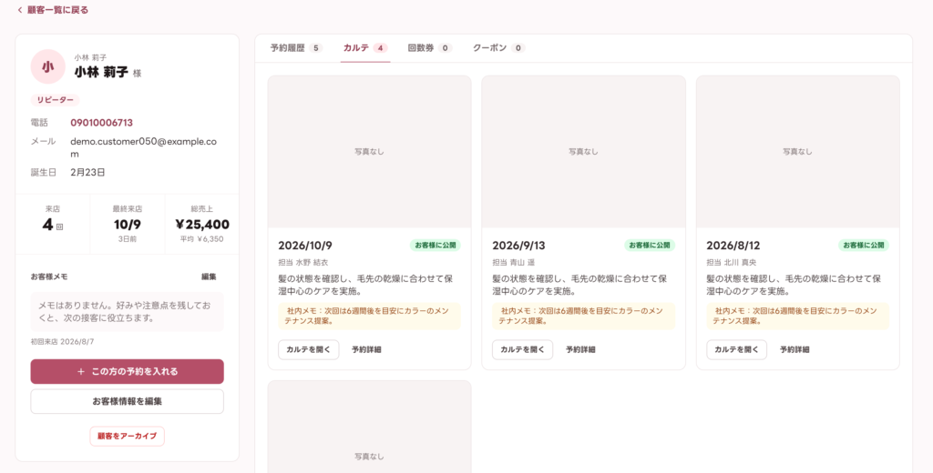Click plus icon on the booking button
The height and width of the screenshot is (473, 933).
coord(81,371)
